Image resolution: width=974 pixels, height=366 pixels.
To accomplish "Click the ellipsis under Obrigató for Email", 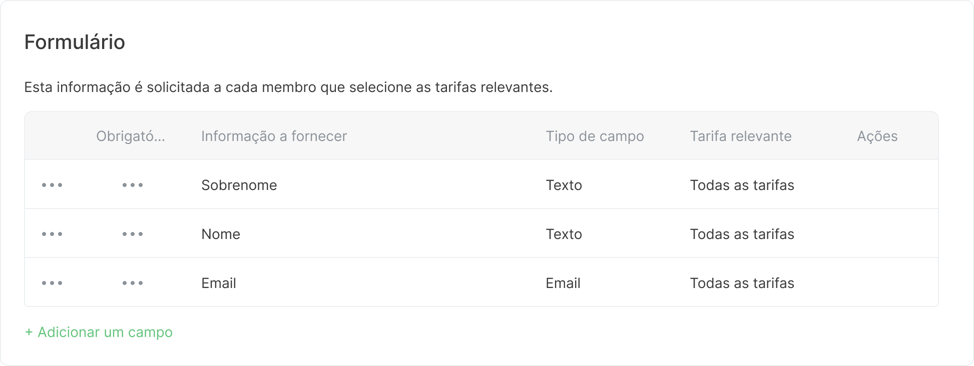I will [132, 282].
